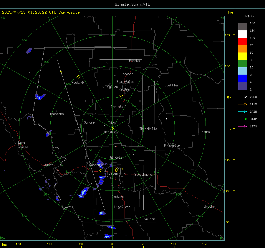The width and height of the screenshot is (265, 248).
Task: Click the Single_Scan_VIL title
Action: click(x=132, y=4)
